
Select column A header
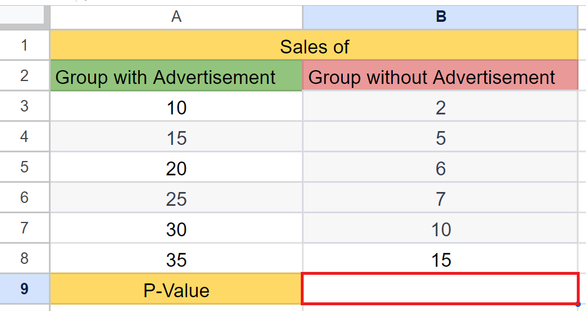tap(176, 17)
